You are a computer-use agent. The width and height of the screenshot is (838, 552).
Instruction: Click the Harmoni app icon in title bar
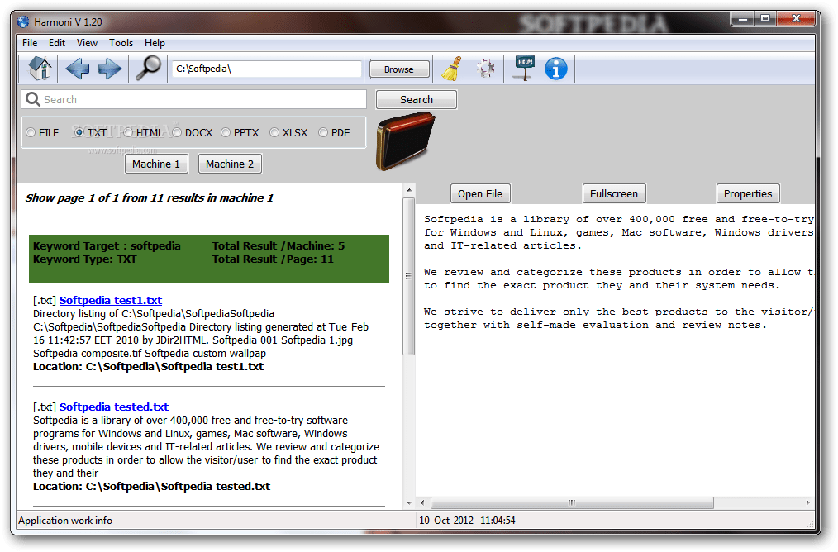23,22
